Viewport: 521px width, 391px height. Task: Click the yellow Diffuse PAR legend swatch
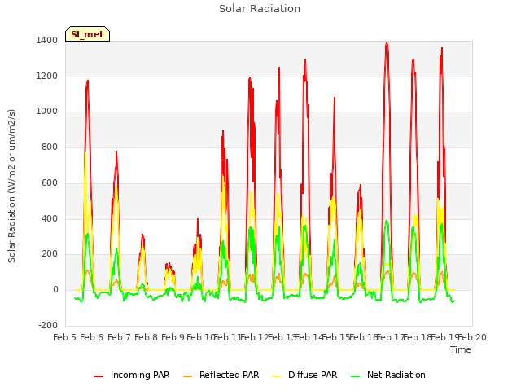click(276, 376)
